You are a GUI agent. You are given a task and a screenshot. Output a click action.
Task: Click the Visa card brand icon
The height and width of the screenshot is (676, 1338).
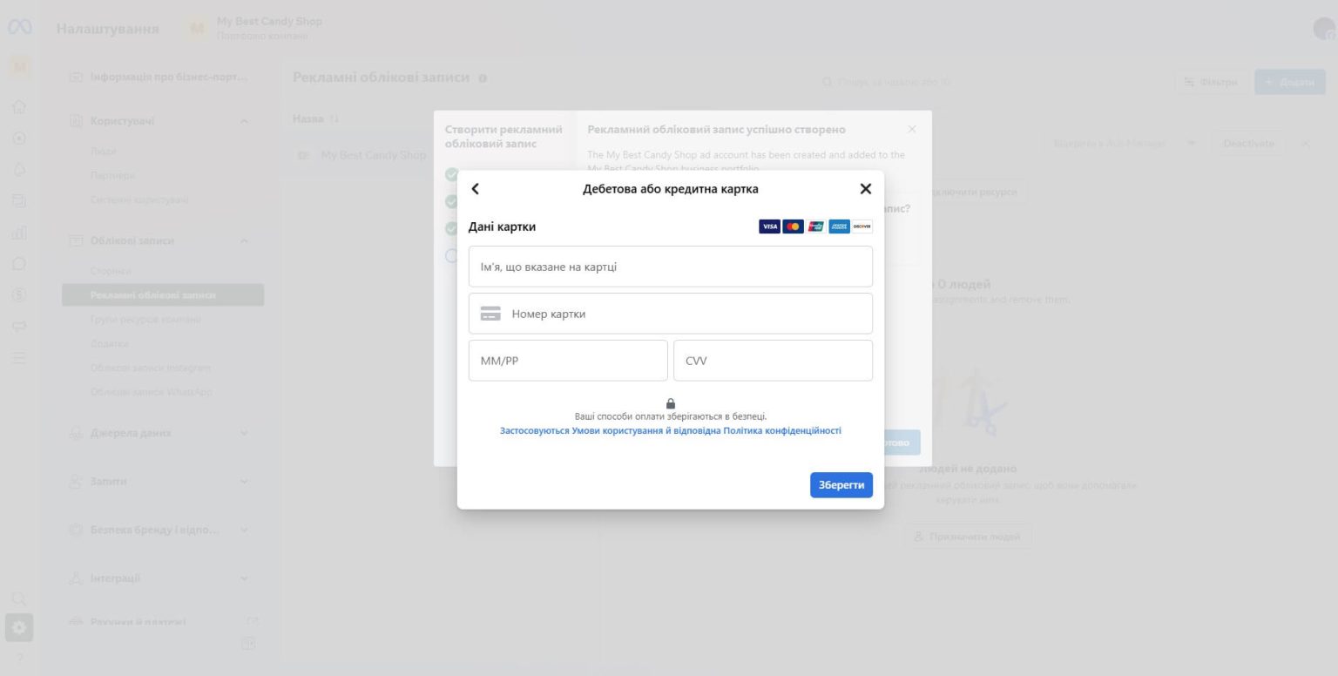coord(769,226)
